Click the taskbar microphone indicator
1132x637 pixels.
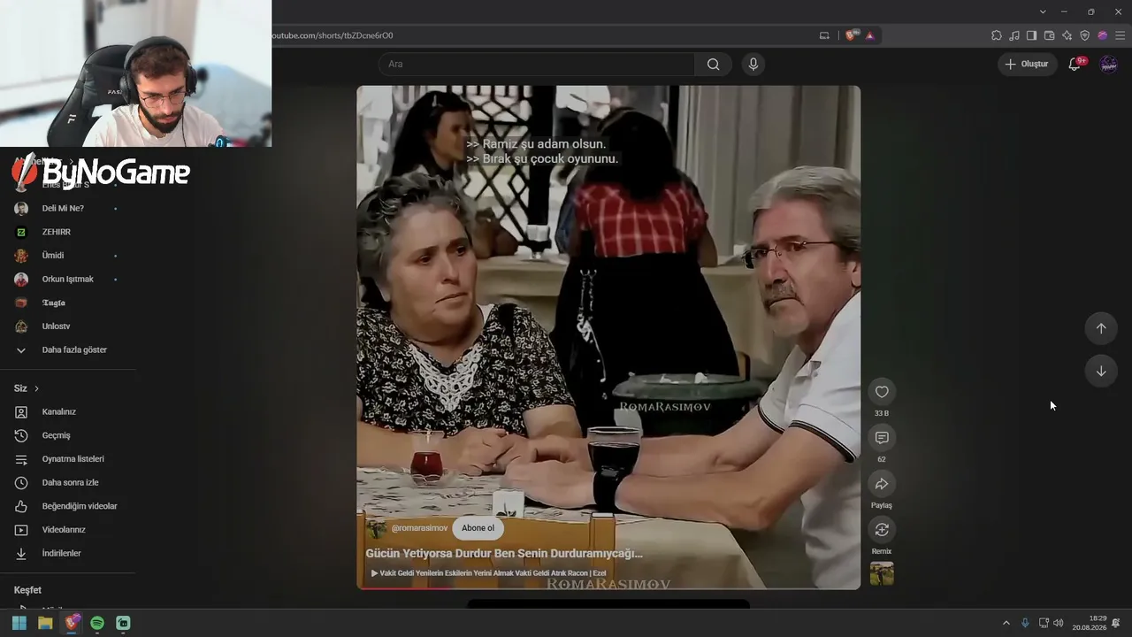pyautogui.click(x=1025, y=623)
